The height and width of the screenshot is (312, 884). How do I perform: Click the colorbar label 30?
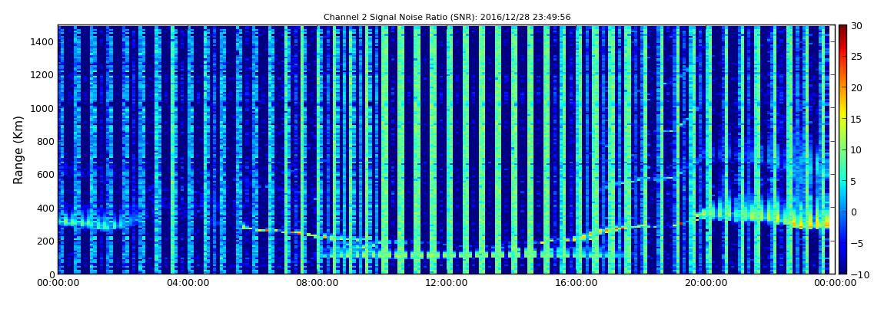[856, 25]
